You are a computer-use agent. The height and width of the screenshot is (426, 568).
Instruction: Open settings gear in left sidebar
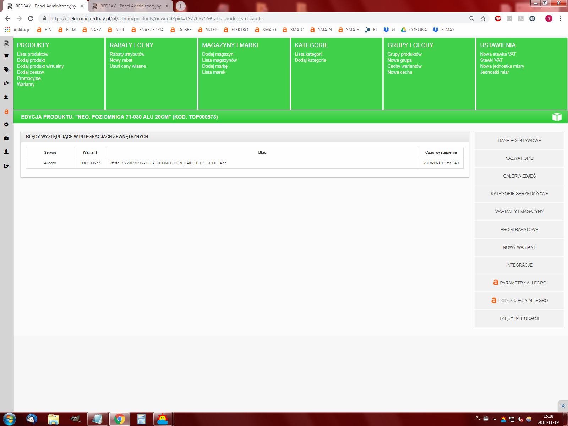click(x=6, y=125)
